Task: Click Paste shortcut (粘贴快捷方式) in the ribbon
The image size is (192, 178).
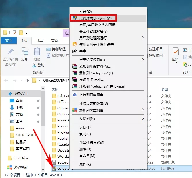Action: pyautogui.click(x=58, y=55)
